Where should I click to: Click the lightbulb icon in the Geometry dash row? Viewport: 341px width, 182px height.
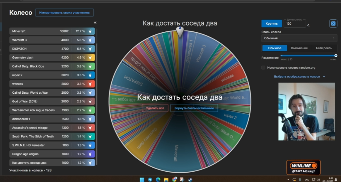(90, 58)
